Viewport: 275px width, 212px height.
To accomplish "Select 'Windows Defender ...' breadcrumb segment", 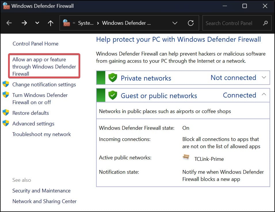I will [x=126, y=23].
